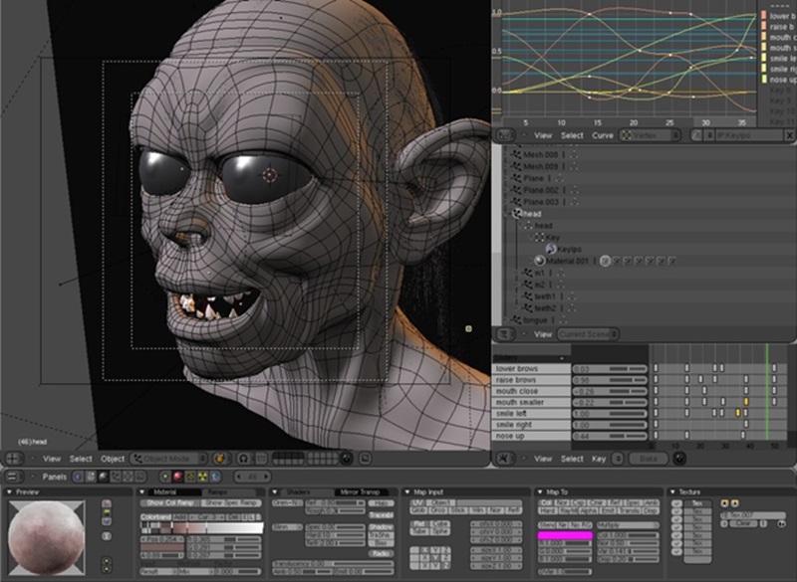Switch to the Mirror Transp tab
The width and height of the screenshot is (797, 582).
(360, 492)
